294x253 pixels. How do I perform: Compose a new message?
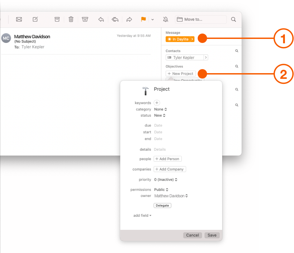click(35, 19)
